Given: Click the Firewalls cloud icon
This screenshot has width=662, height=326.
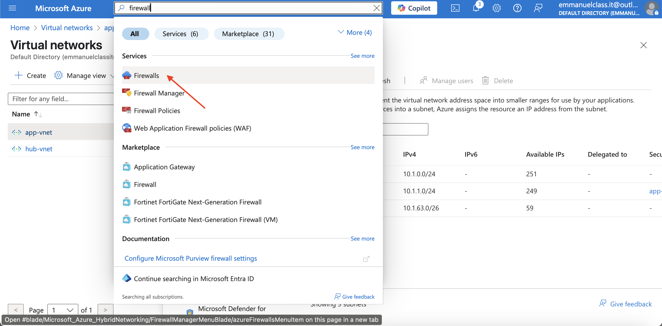Looking at the screenshot, I should (127, 75).
